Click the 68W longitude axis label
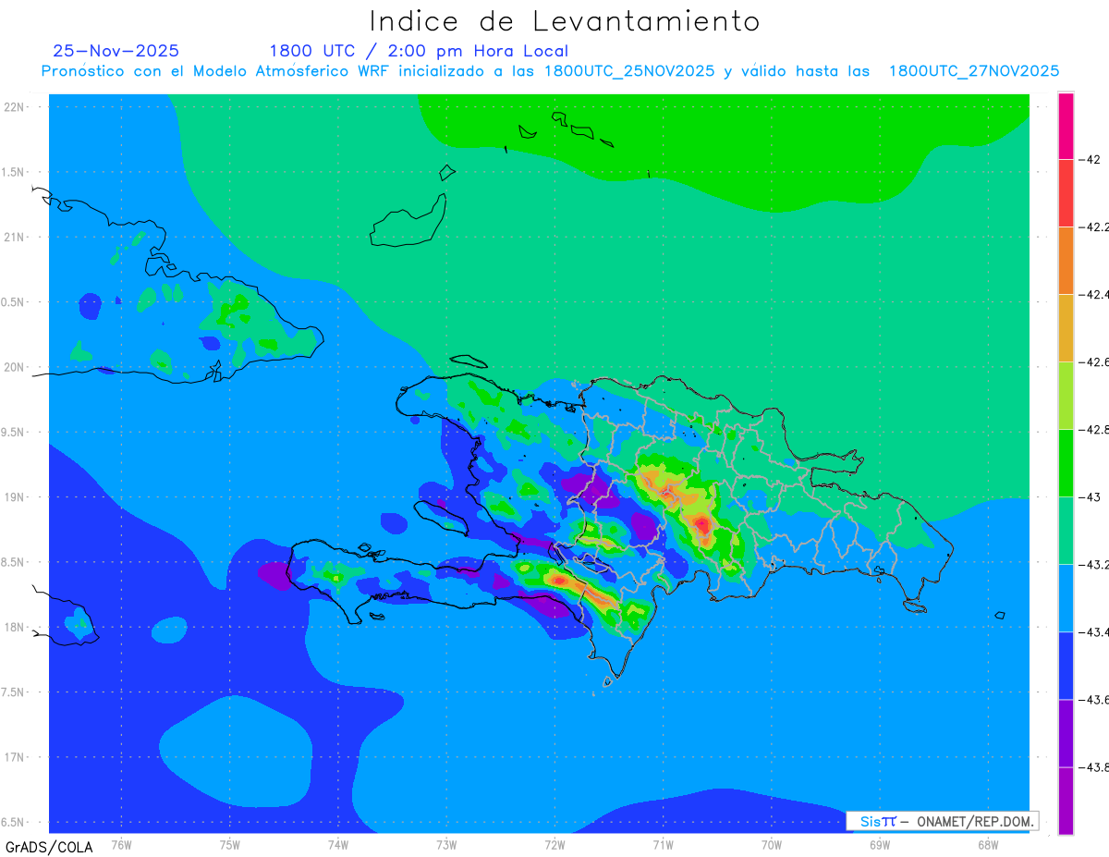The width and height of the screenshot is (1109, 857). (x=987, y=844)
